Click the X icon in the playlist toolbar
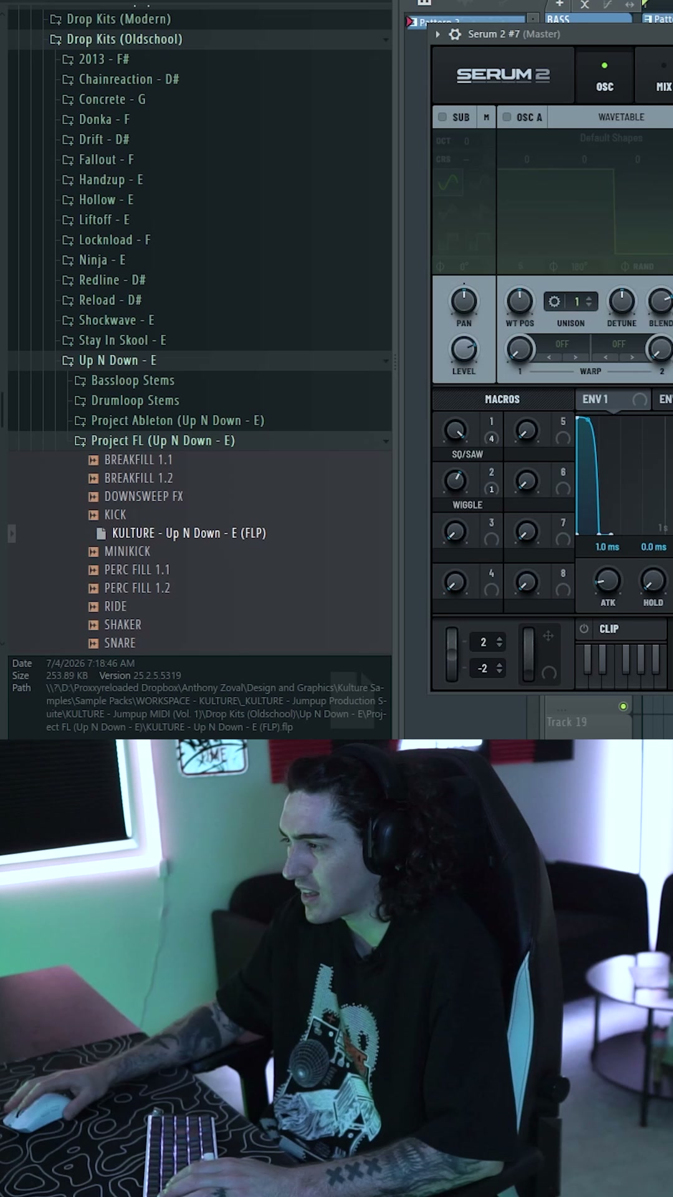The image size is (673, 1197). [585, 4]
